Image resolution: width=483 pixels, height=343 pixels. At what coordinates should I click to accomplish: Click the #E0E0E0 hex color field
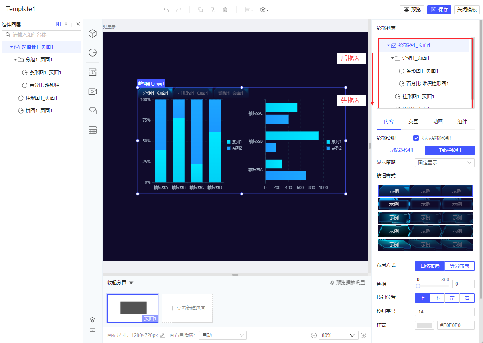click(x=456, y=325)
